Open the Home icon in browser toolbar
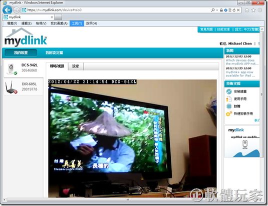Screen dimensions: 268x206 (247, 10)
